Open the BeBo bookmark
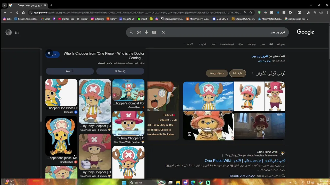Viewport: 330px width, 185px height. (x=7, y=19)
